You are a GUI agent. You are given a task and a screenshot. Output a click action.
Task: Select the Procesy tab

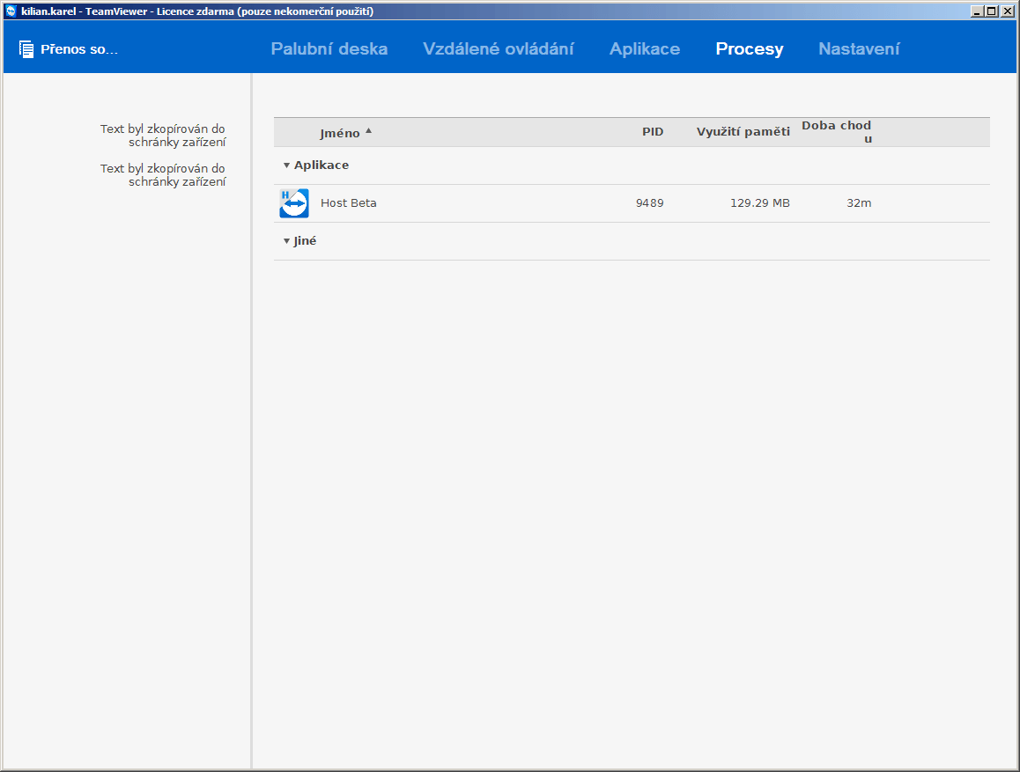750,48
